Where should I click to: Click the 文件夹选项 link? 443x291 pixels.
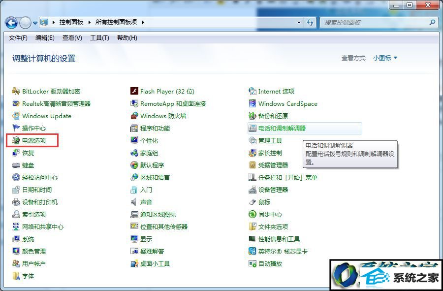(x=273, y=226)
